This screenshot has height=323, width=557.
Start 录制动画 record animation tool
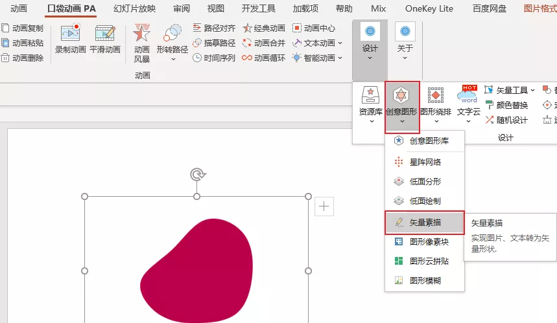pyautogui.click(x=70, y=39)
